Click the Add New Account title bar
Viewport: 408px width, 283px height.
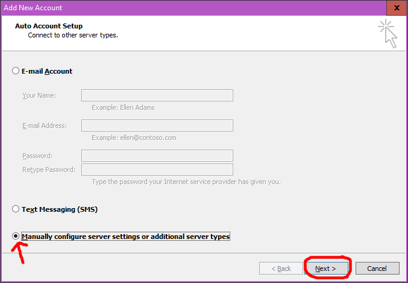(x=181, y=8)
